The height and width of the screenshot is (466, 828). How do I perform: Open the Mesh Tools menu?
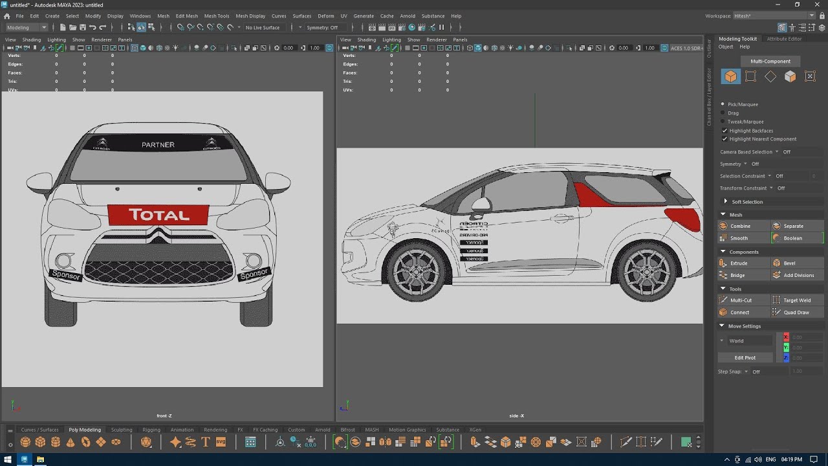click(217, 16)
